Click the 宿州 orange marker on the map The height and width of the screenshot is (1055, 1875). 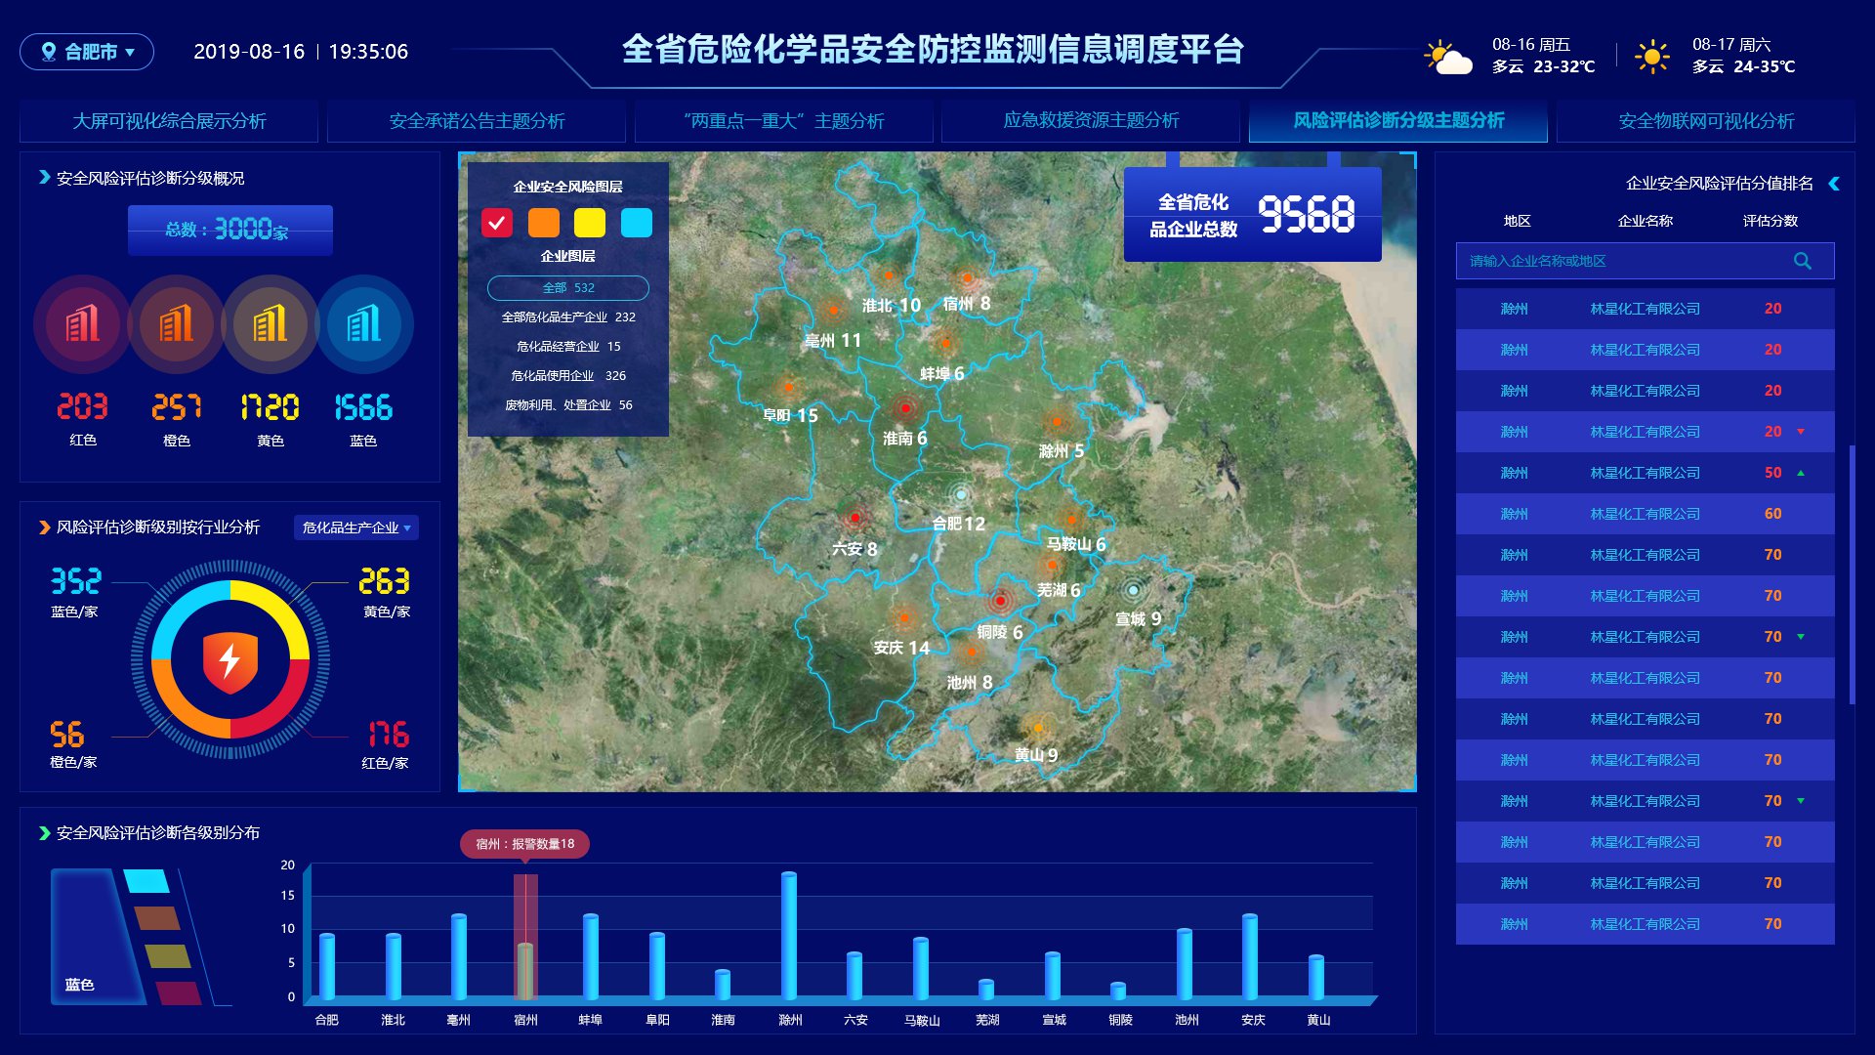(x=967, y=277)
